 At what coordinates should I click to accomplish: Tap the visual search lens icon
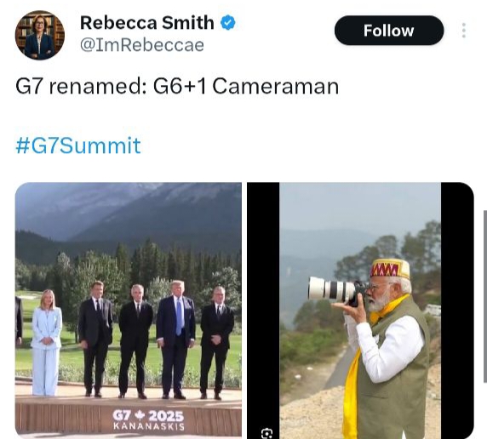coord(266,433)
